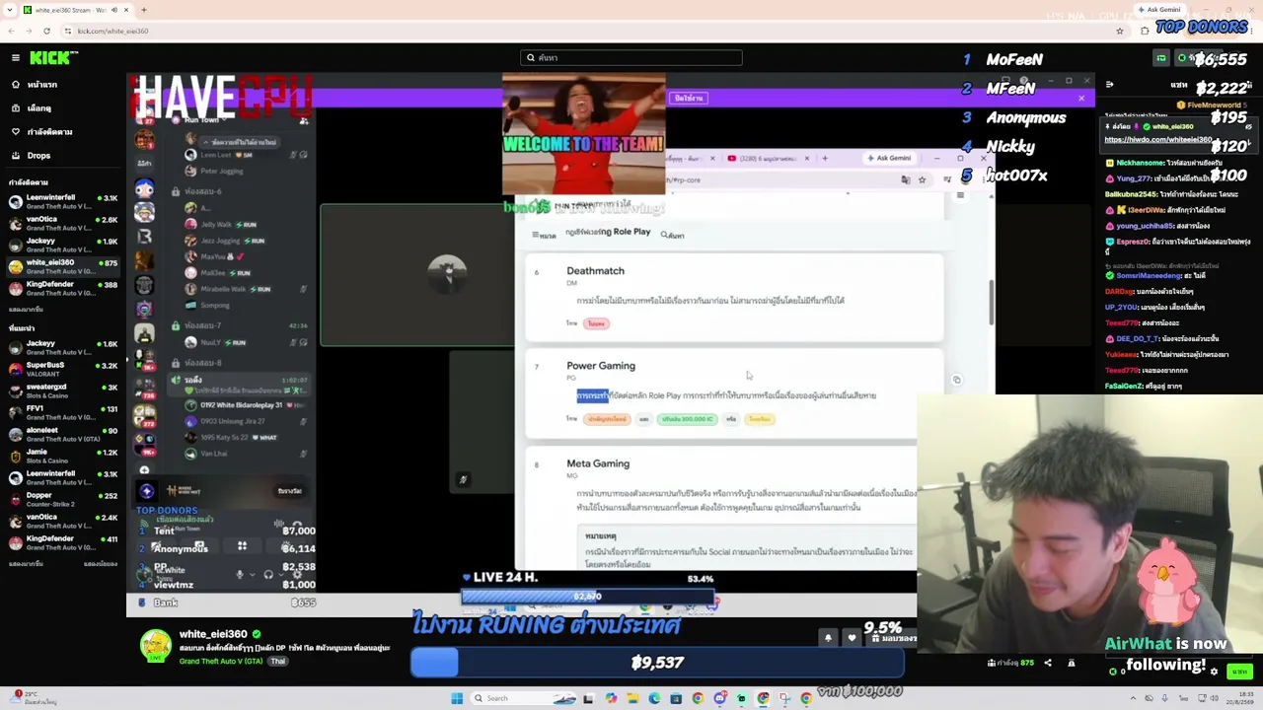Viewport: 1263px width, 710px height.
Task: Open the Copilot taskbar icon
Action: (x=611, y=698)
